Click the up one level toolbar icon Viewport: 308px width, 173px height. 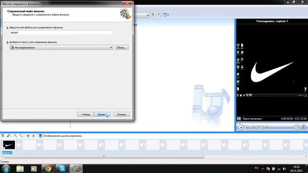coord(153,15)
